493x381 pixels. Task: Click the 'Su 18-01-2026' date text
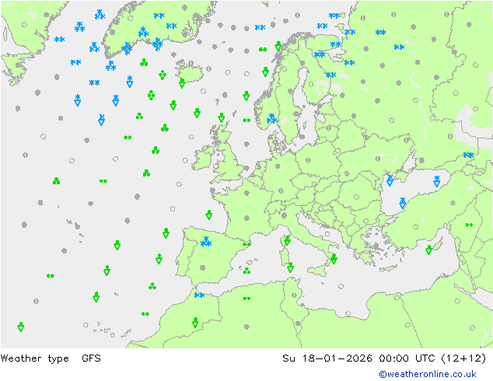click(x=327, y=358)
